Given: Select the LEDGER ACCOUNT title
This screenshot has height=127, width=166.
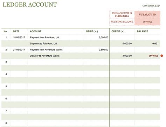Looking at the screenshot, I should 30,5.
